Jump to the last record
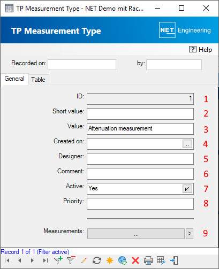Screen dimensions: 219x269 click(46, 260)
